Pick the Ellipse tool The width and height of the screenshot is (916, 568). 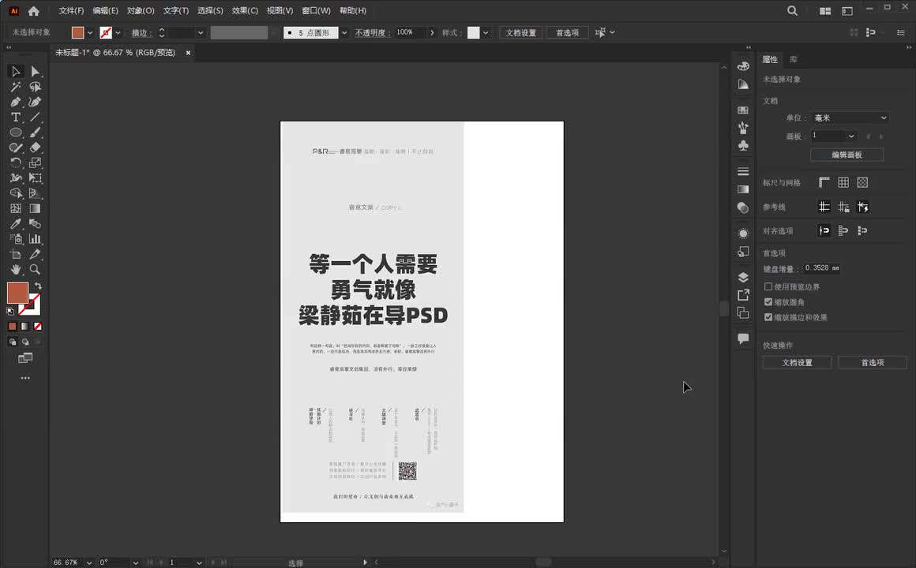pyautogui.click(x=16, y=133)
